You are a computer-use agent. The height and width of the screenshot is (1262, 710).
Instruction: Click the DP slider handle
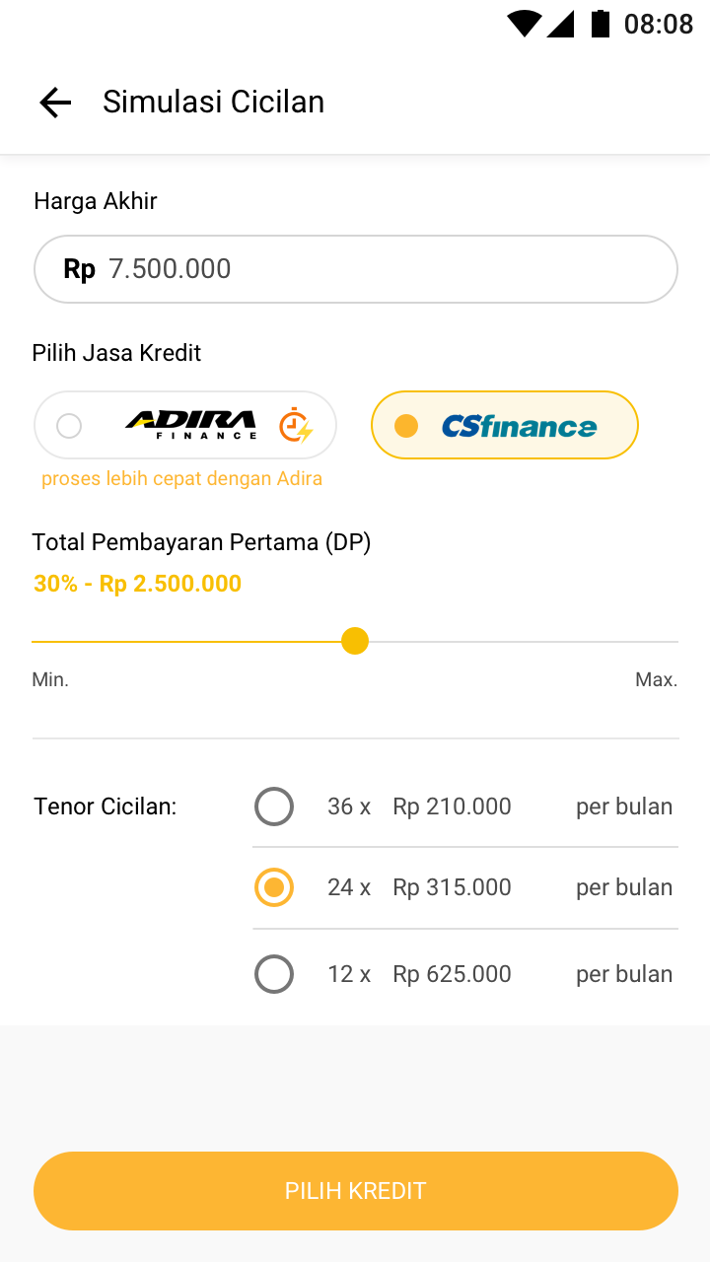pos(355,642)
